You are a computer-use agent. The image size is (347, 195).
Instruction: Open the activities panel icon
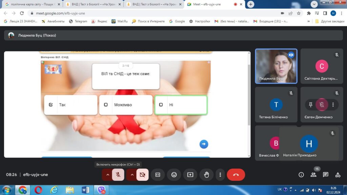338,175
